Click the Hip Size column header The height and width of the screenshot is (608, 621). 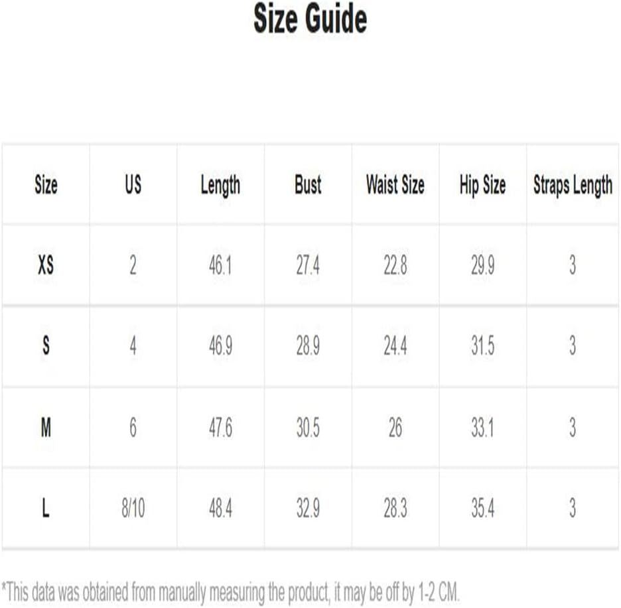point(482,185)
